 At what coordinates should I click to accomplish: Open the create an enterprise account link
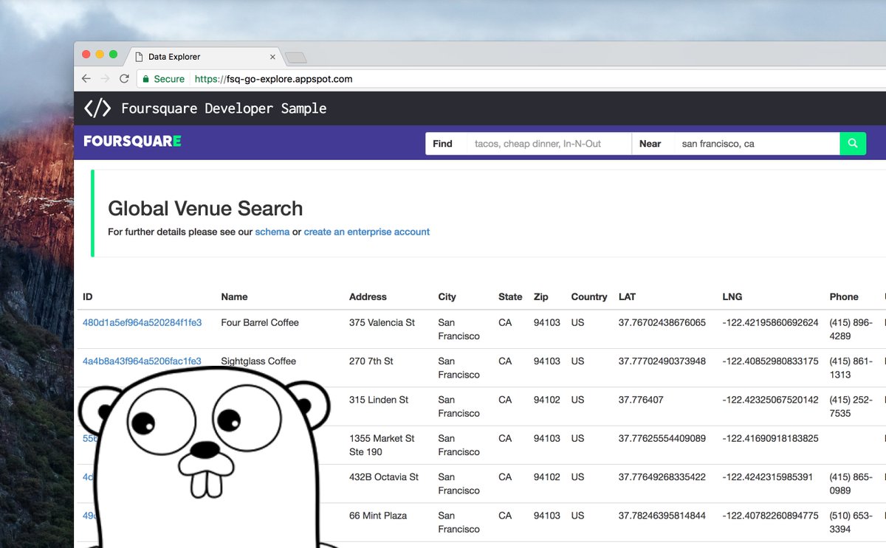[x=367, y=232]
